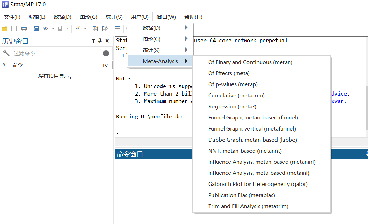Viewport: 368px width, 224px height.
Task: Click the # column header
Action: (4, 65)
